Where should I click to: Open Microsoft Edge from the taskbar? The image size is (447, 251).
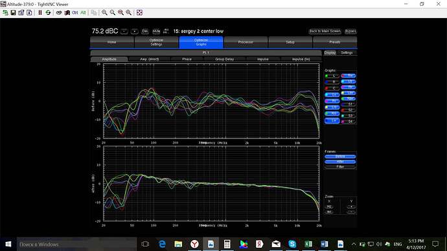[x=162, y=244]
